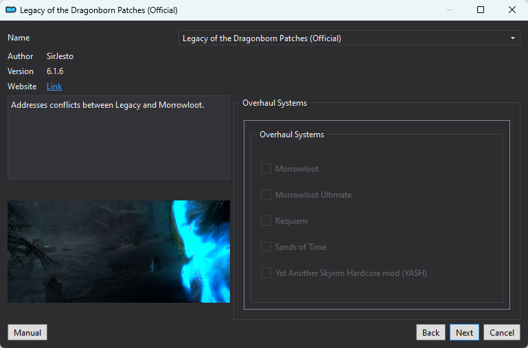Click the Author label
The height and width of the screenshot is (348, 528).
coord(20,56)
